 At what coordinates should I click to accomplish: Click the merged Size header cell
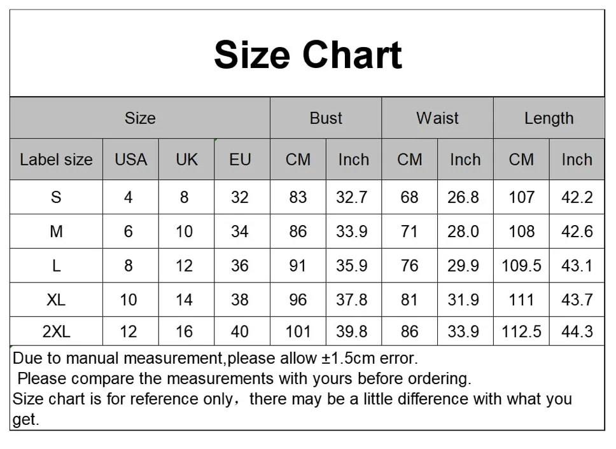tap(140, 118)
